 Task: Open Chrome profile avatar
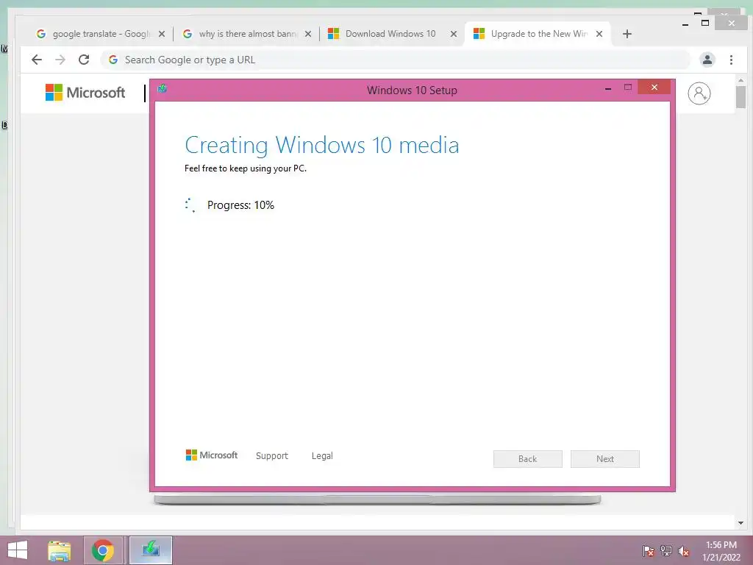pos(707,60)
